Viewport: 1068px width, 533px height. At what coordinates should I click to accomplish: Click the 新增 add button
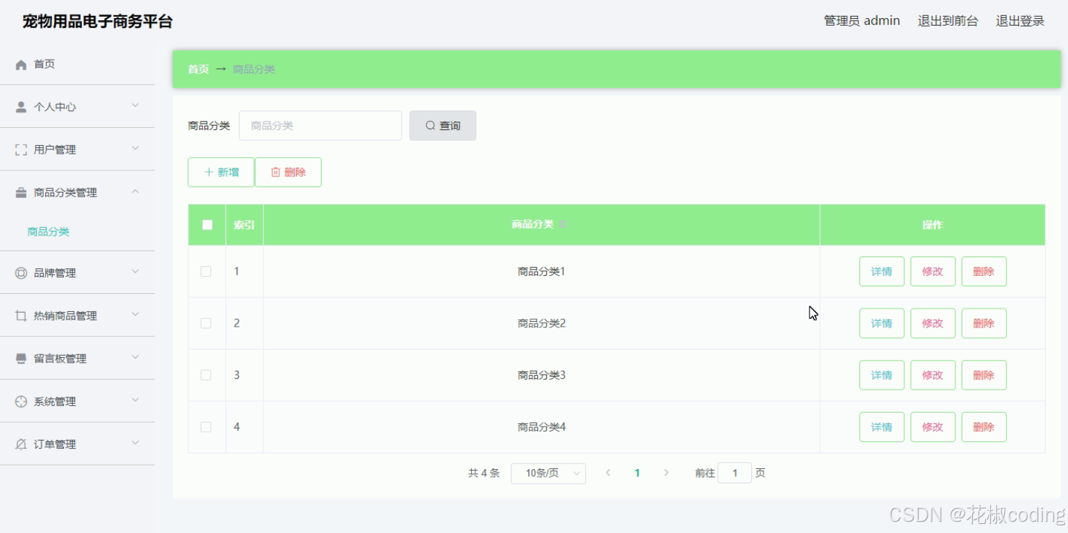click(x=221, y=172)
